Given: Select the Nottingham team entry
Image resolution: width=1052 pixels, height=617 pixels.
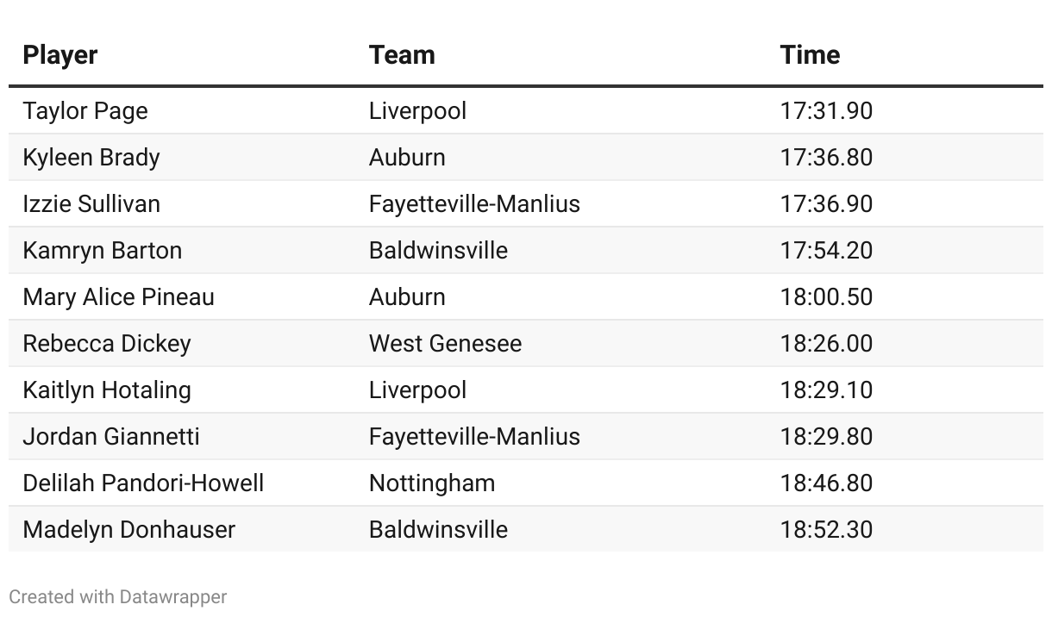Looking at the screenshot, I should tap(432, 483).
